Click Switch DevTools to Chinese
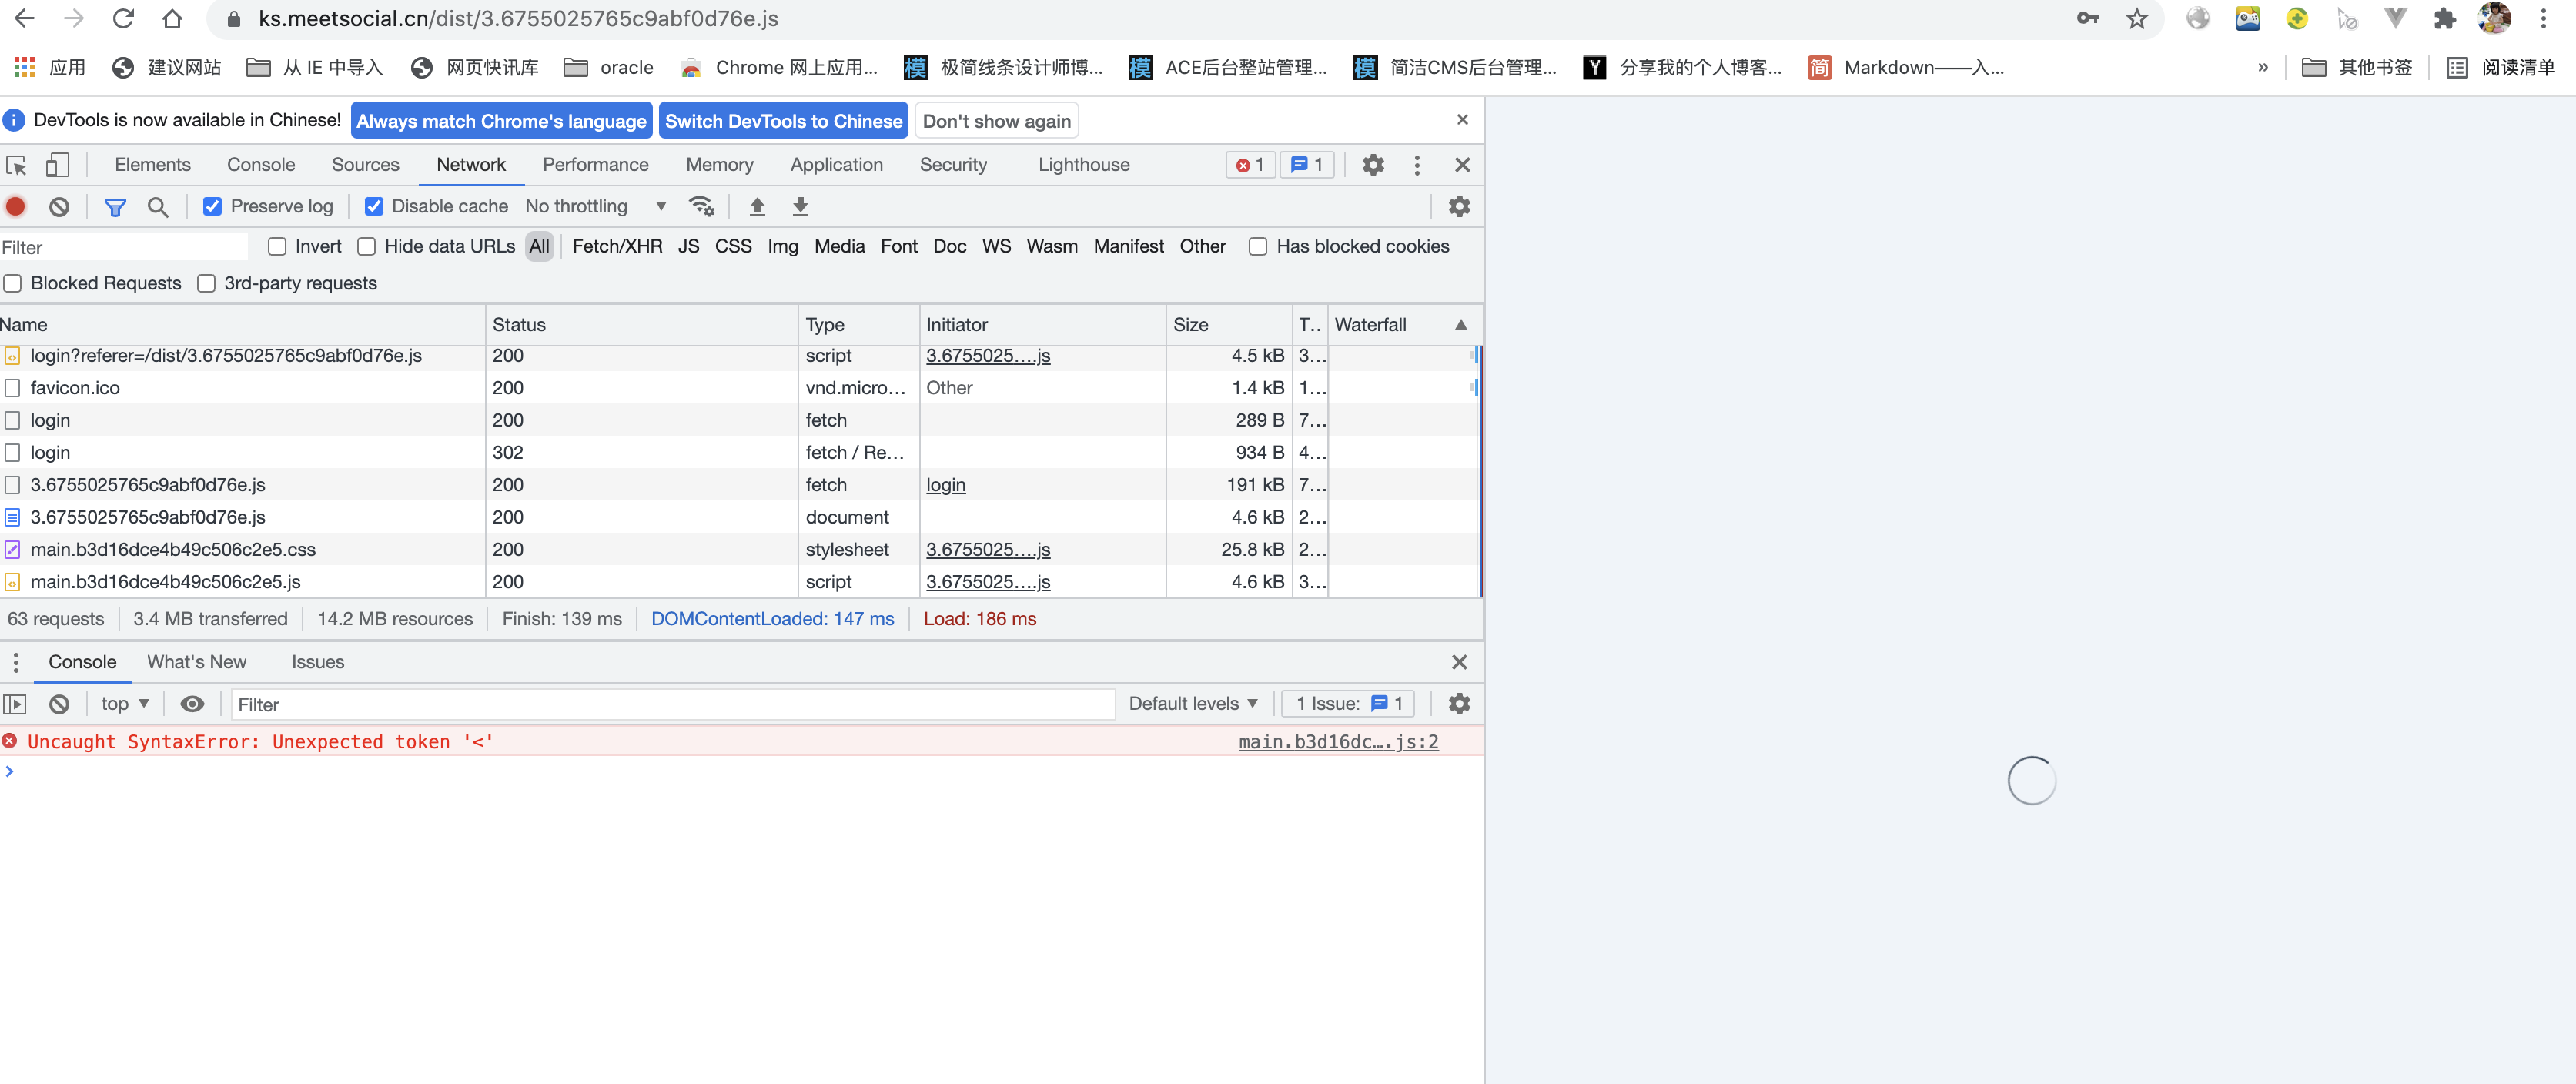The height and width of the screenshot is (1084, 2576). [x=783, y=122]
